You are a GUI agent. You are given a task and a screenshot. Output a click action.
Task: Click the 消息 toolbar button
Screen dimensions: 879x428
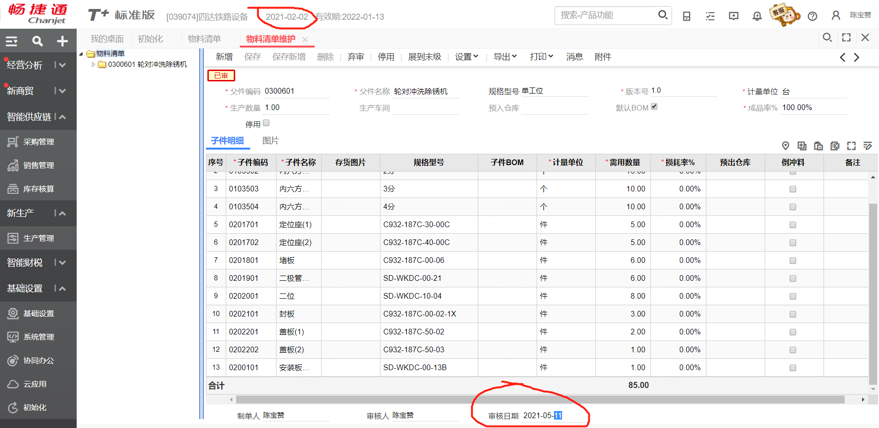pos(575,57)
